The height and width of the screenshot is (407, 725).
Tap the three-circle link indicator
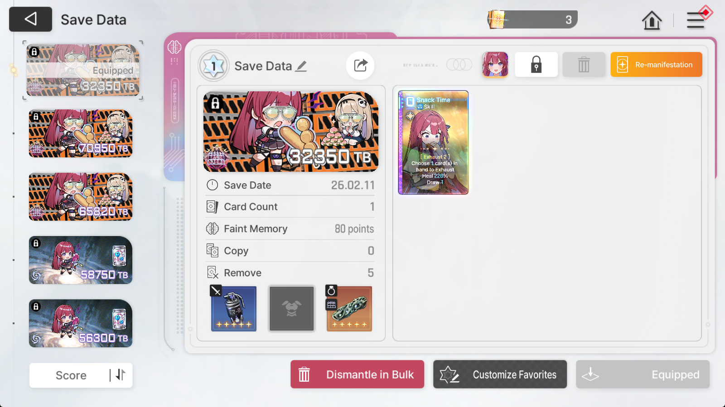pos(459,65)
